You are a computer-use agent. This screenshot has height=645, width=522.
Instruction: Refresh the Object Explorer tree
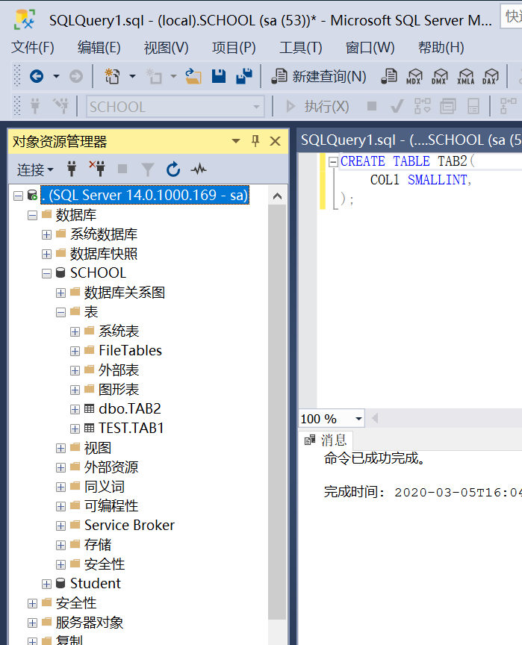(x=173, y=169)
